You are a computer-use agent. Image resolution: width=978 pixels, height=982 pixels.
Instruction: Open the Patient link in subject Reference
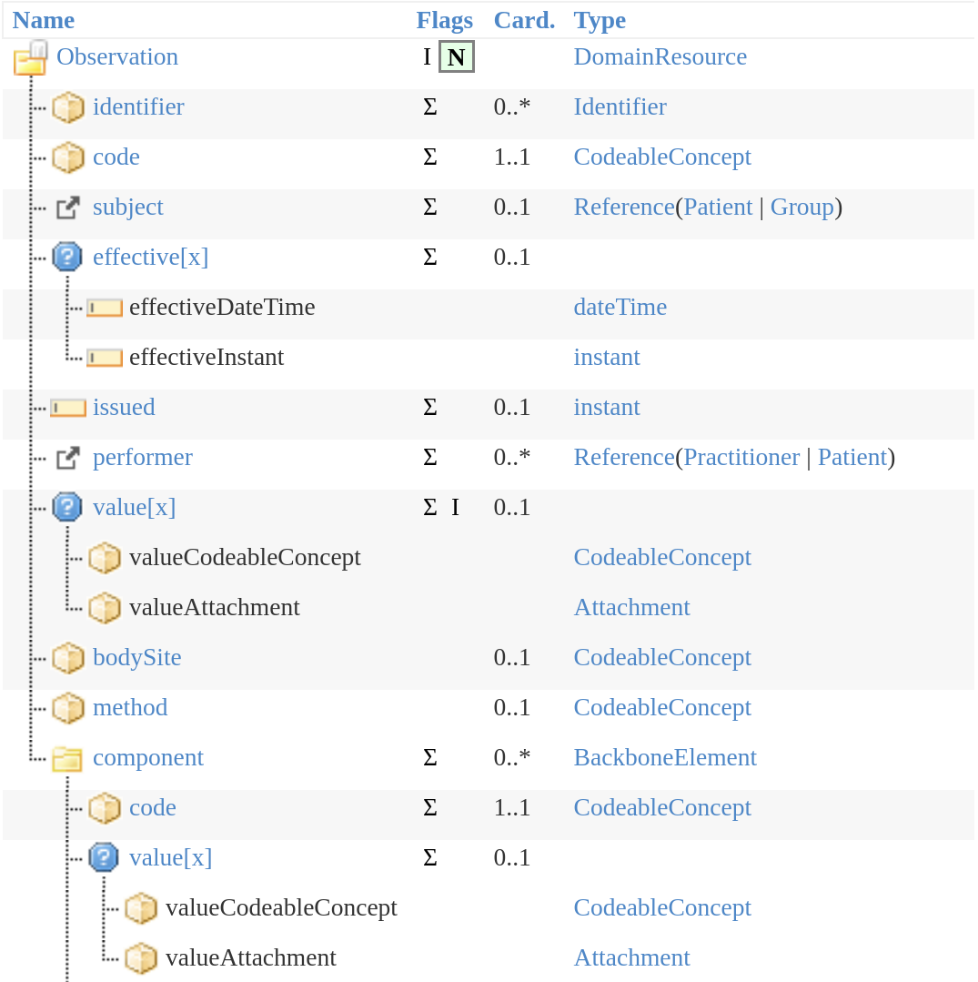[718, 208]
